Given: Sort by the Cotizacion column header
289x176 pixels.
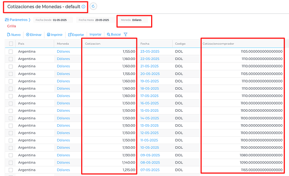Looking at the screenshot, I should click(93, 44).
